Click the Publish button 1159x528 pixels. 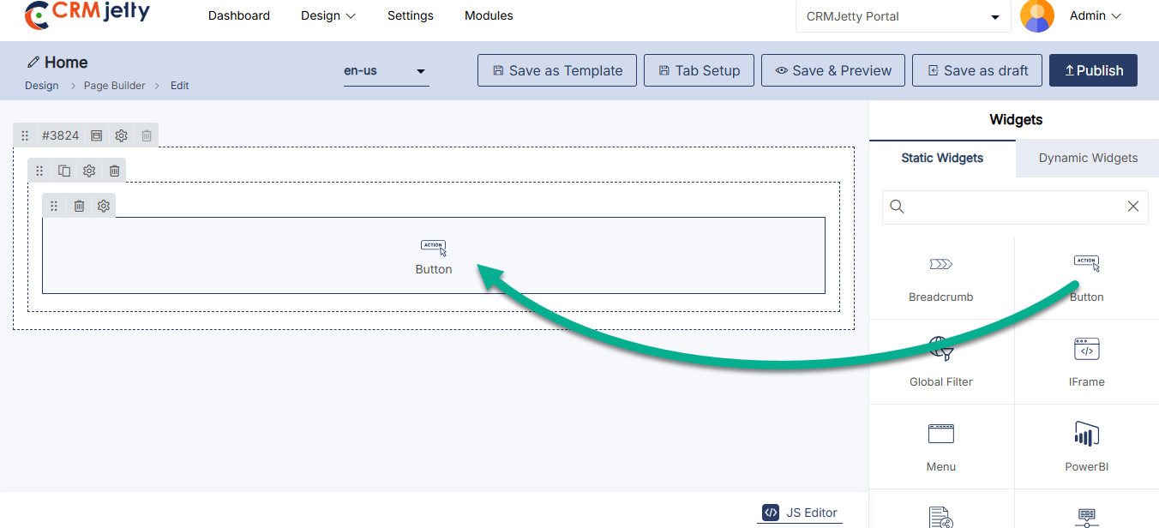pyautogui.click(x=1093, y=70)
